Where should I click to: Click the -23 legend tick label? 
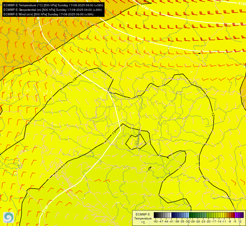point(203,221)
